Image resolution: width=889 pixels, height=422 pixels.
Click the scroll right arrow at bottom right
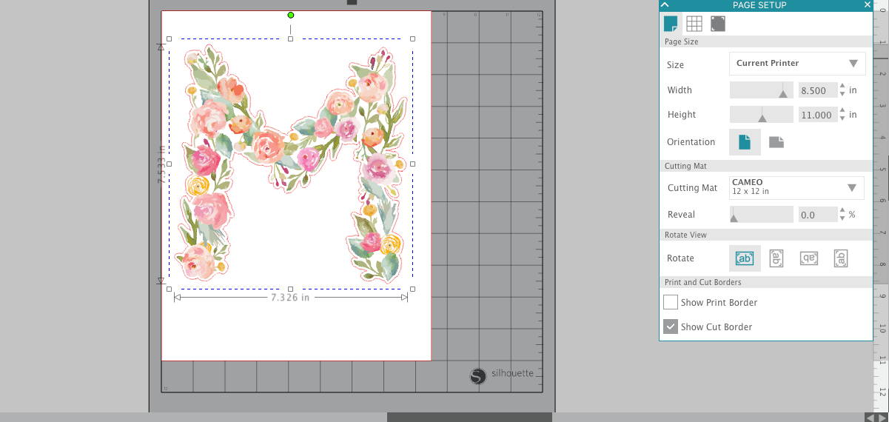coord(882,418)
